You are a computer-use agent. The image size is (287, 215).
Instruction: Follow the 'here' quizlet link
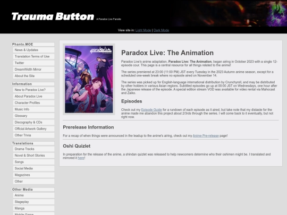click(x=81, y=158)
